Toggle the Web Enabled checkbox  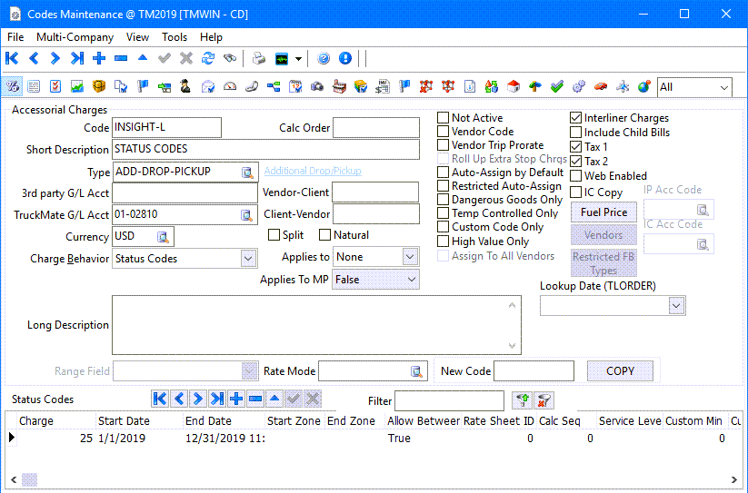576,176
